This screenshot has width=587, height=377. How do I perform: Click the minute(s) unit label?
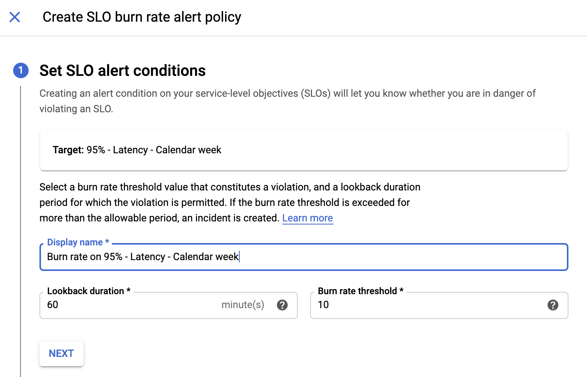(x=243, y=305)
